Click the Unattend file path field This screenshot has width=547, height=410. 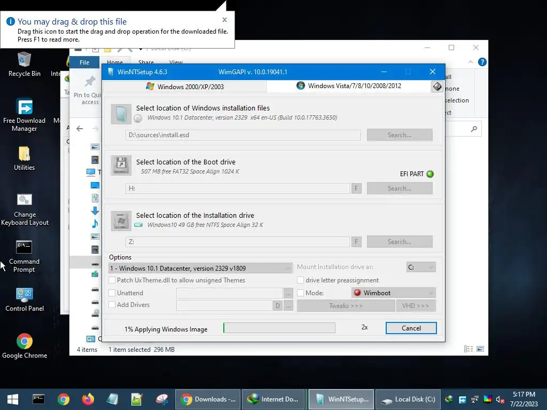tap(229, 293)
